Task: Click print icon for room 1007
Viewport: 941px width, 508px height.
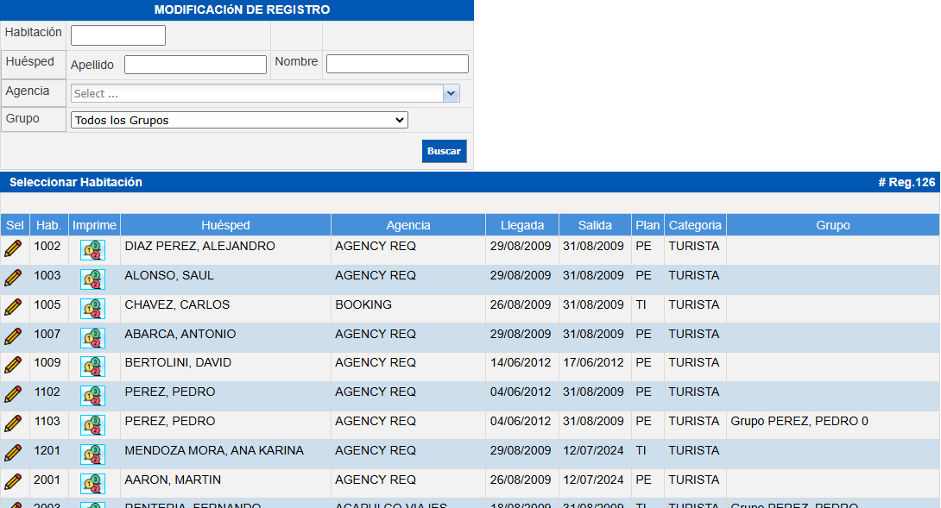Action: 92,337
